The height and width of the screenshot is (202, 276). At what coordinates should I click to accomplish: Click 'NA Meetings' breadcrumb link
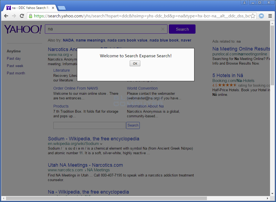98,170
